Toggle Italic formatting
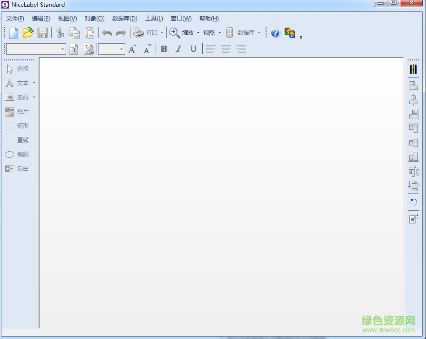This screenshot has height=339, width=426. [178, 49]
